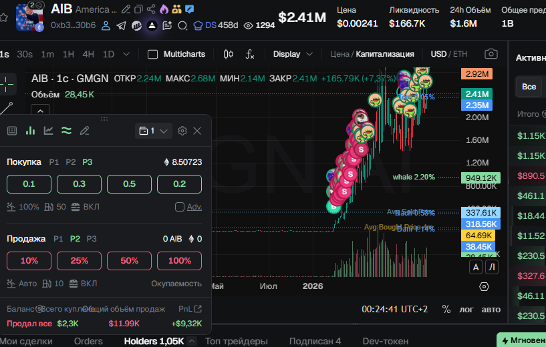
Task: Select sell preset P3
Action: (x=92, y=239)
